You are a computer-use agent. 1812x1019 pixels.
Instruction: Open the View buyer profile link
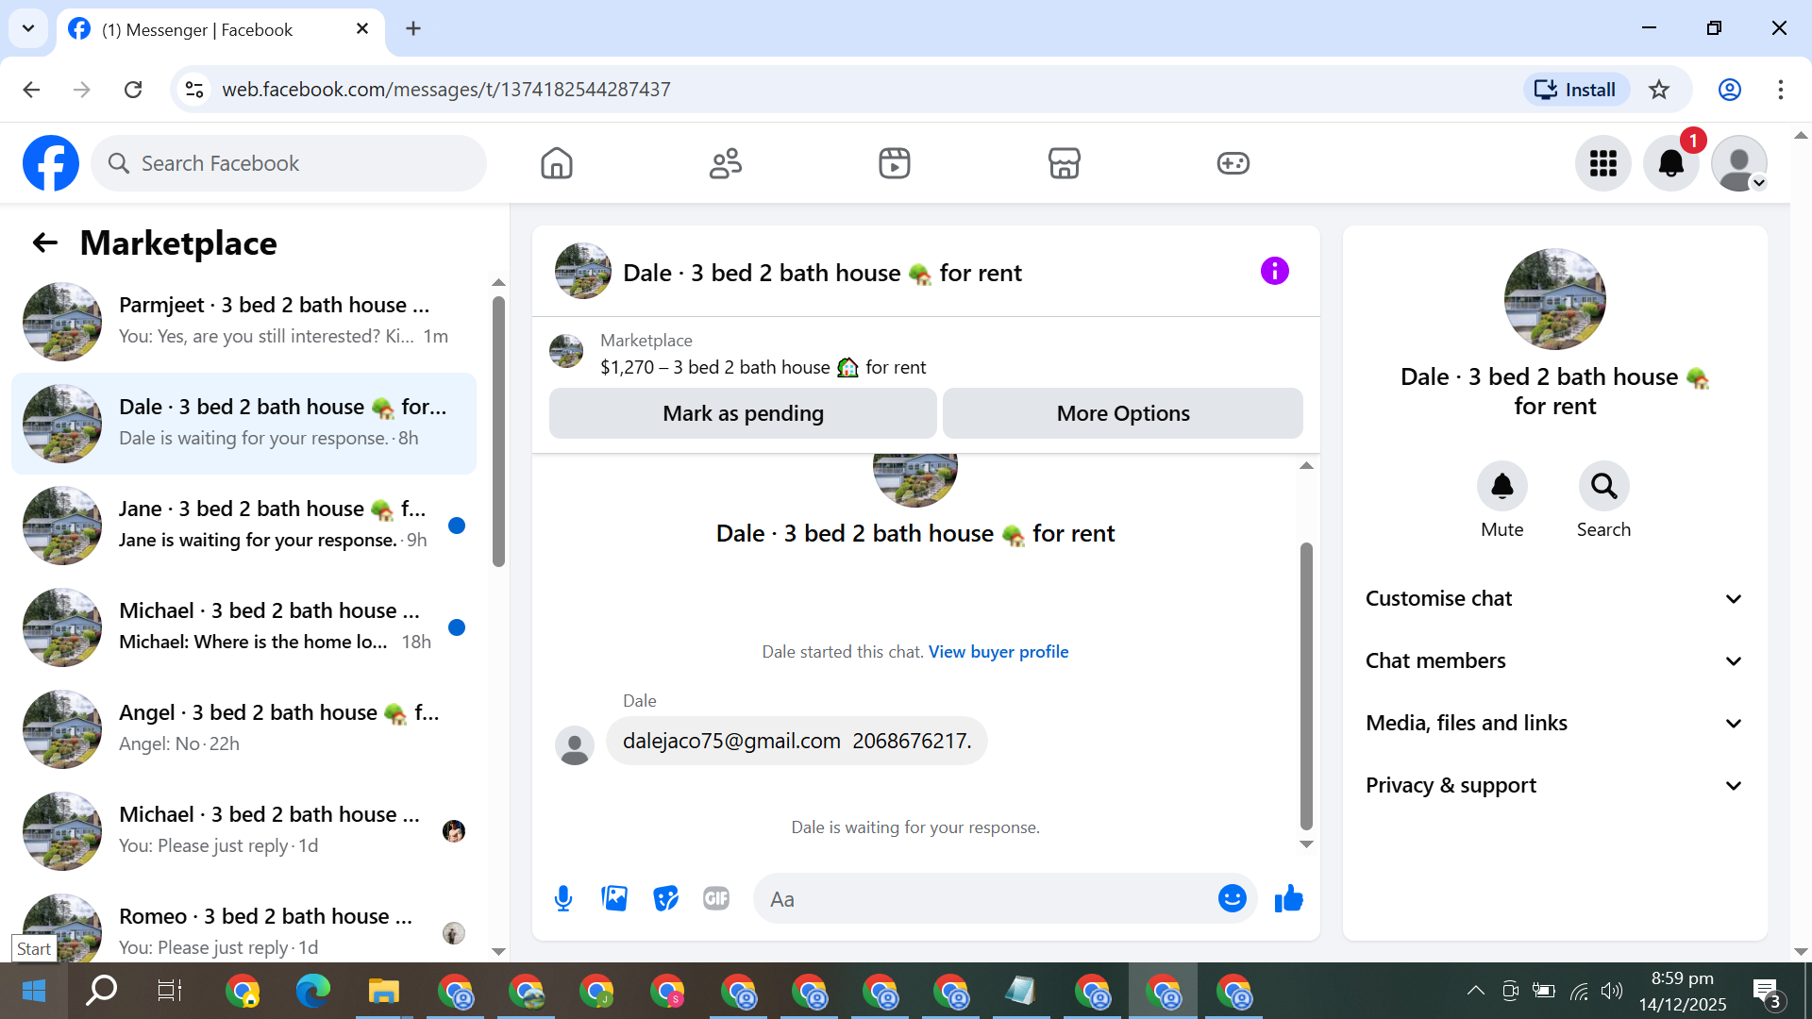[x=998, y=652]
